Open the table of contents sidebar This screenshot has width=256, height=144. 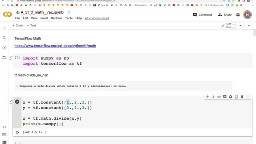click(x=4, y=28)
